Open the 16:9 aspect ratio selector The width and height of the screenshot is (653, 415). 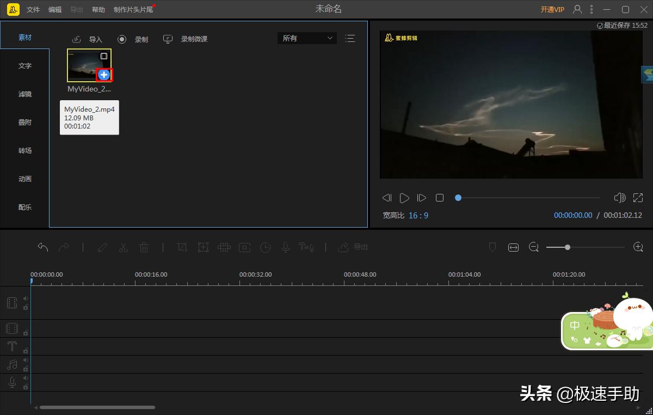(x=418, y=215)
